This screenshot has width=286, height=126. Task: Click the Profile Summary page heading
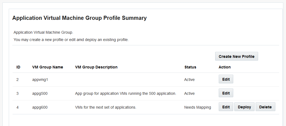(80, 18)
